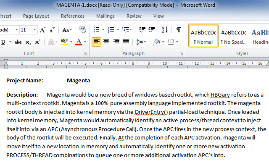This screenshot has width=269, height=163.
Task: Click the font size 11 field
Action: pos(26,30)
